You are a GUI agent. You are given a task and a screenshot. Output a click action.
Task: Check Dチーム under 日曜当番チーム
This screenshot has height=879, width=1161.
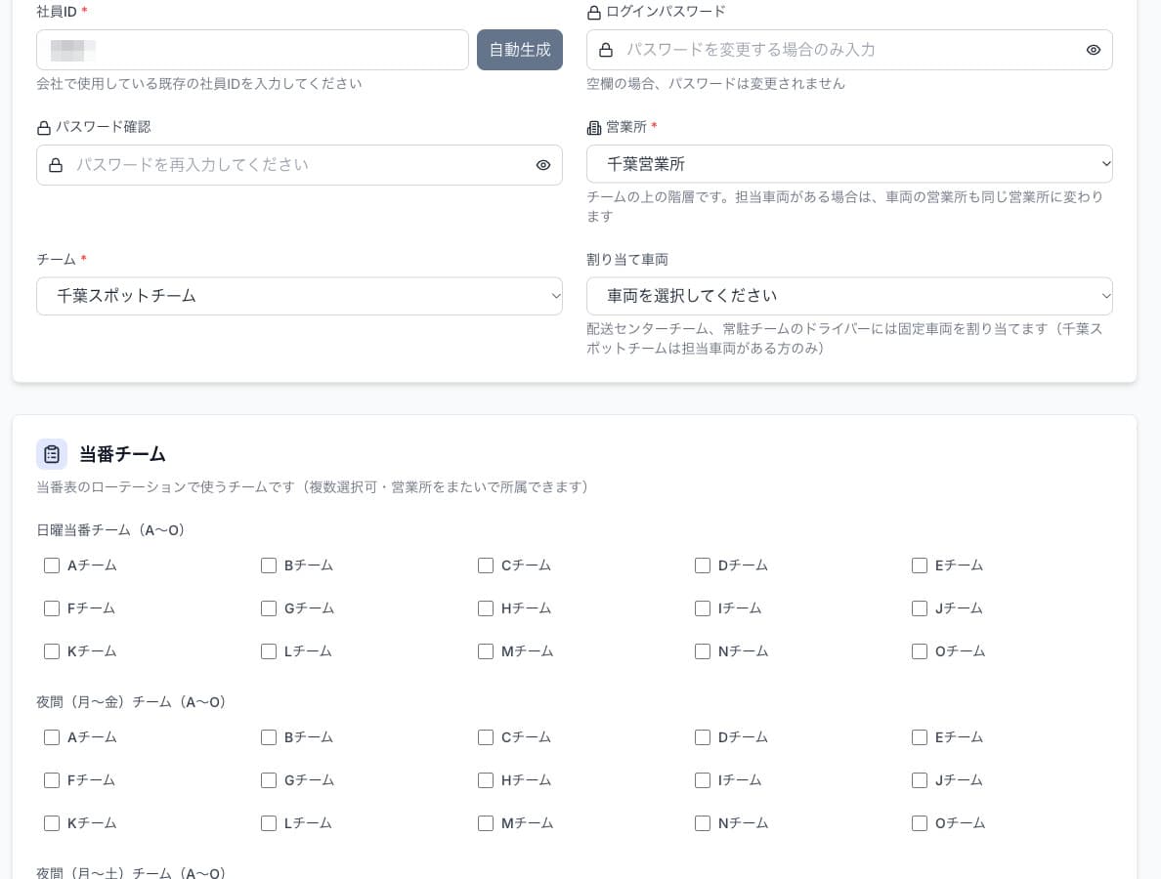[703, 565]
